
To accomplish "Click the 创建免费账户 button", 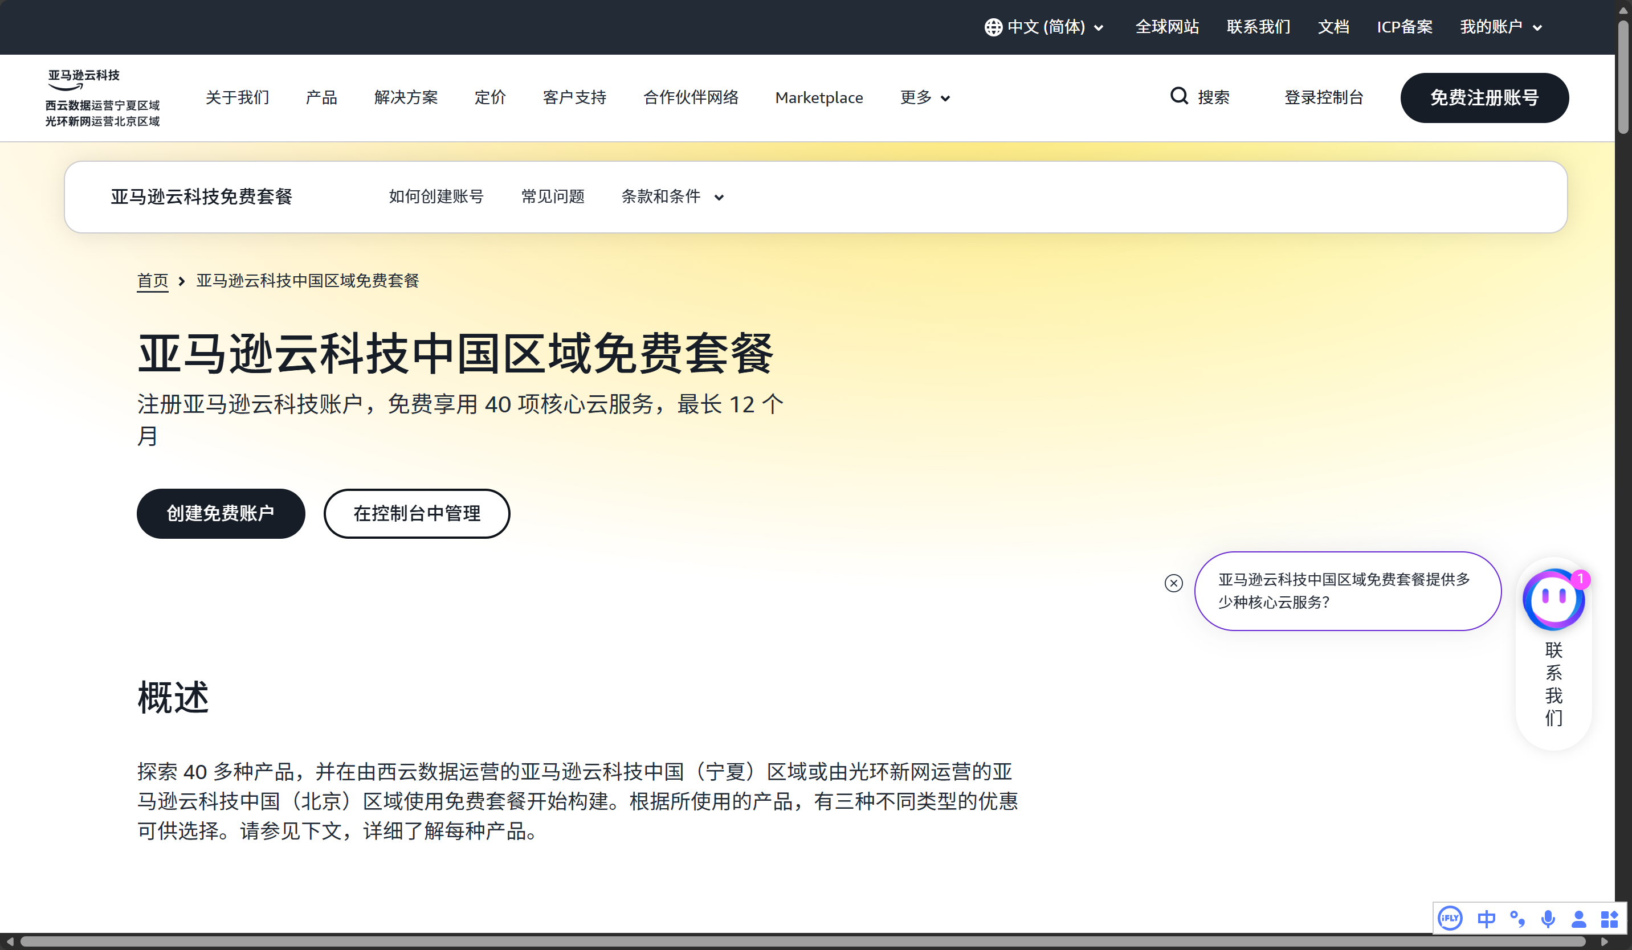I will point(221,514).
